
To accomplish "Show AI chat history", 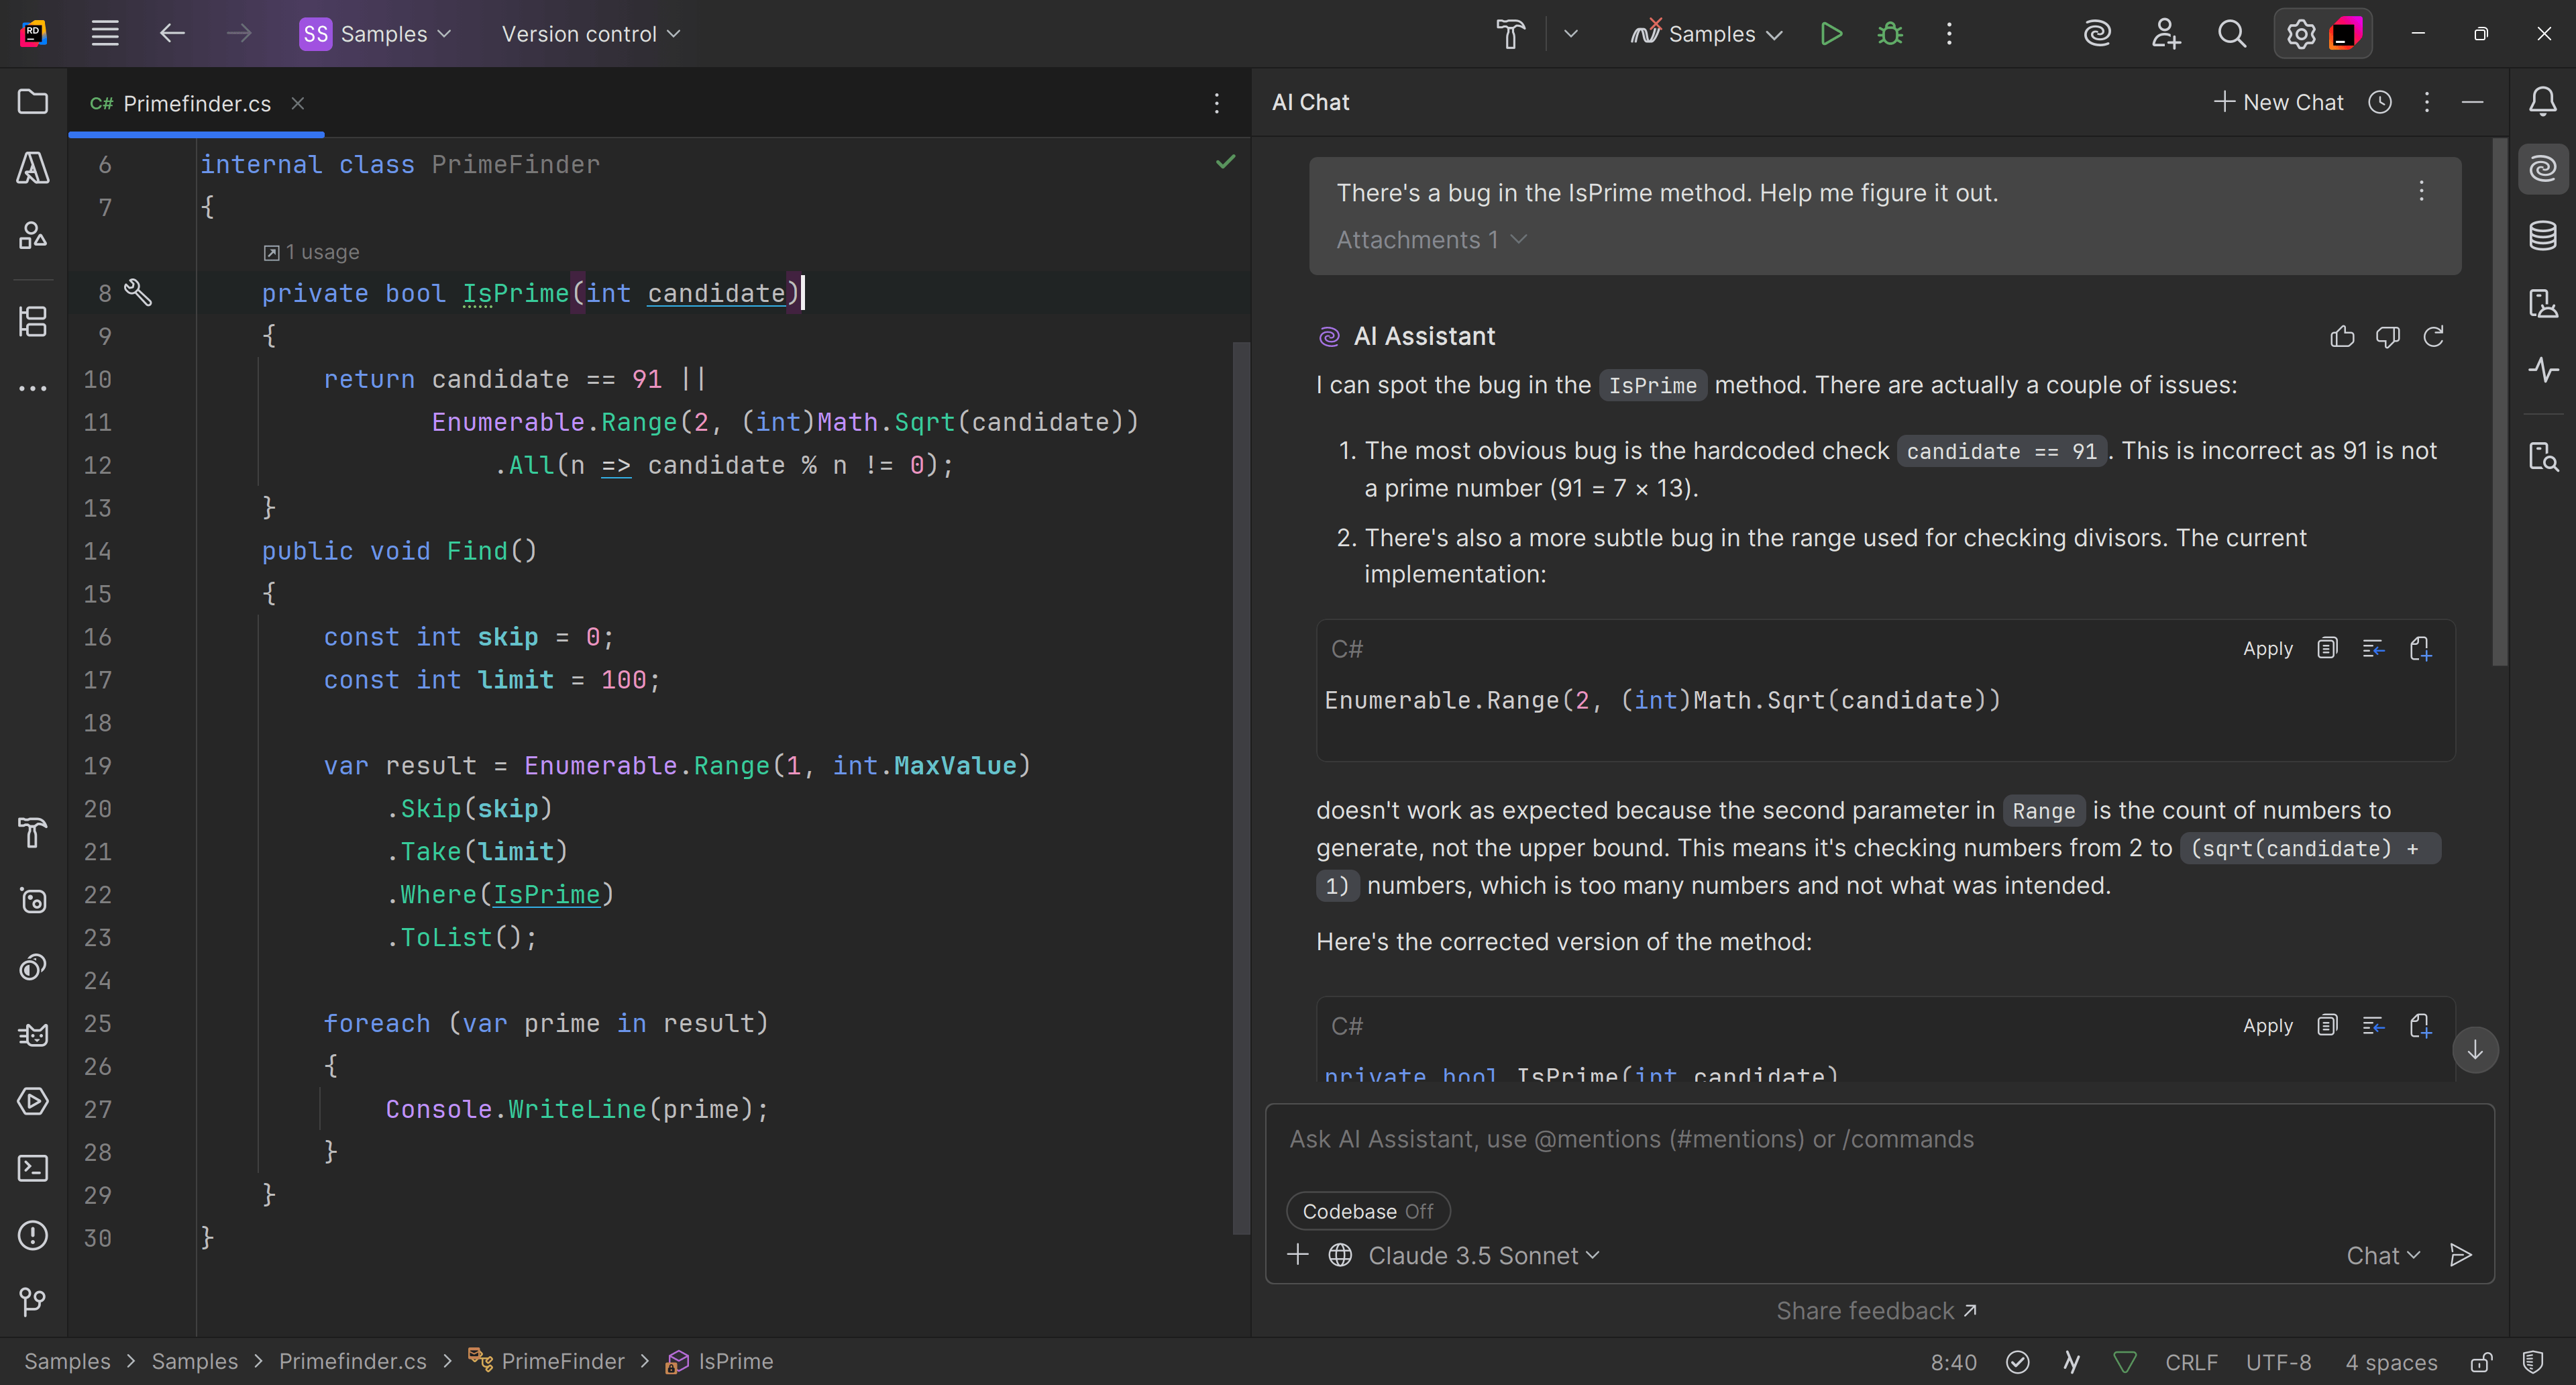I will click(2380, 102).
